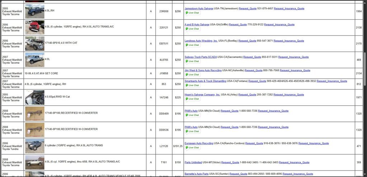Start Live Chat with Landress Auto Wrecking
Viewport: 367px width, 177px height.
(192, 45)
